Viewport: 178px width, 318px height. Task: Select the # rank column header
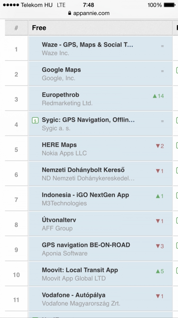[x=16, y=28]
